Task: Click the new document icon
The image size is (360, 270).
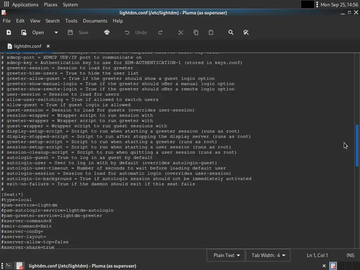Action: (x=9, y=32)
